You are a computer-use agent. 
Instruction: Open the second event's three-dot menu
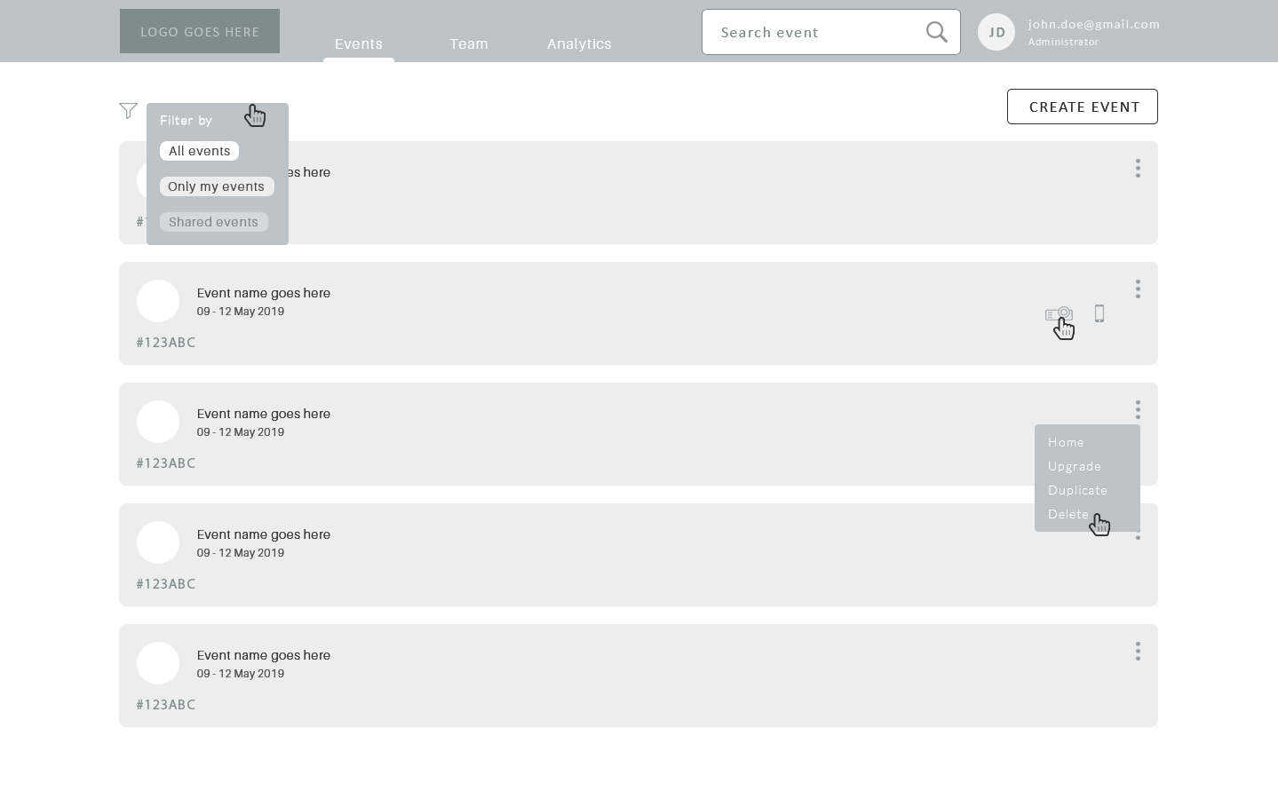point(1138,289)
